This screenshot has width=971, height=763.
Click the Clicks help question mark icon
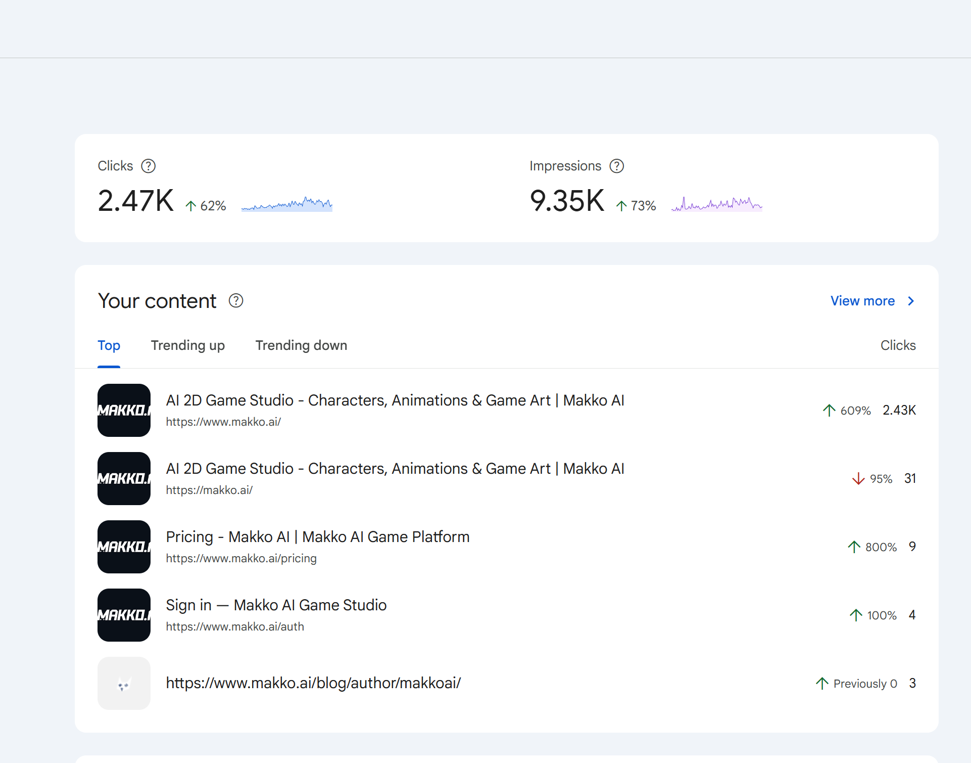tap(148, 166)
